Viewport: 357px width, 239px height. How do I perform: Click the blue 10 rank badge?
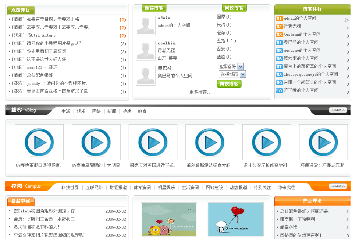click(x=279, y=91)
